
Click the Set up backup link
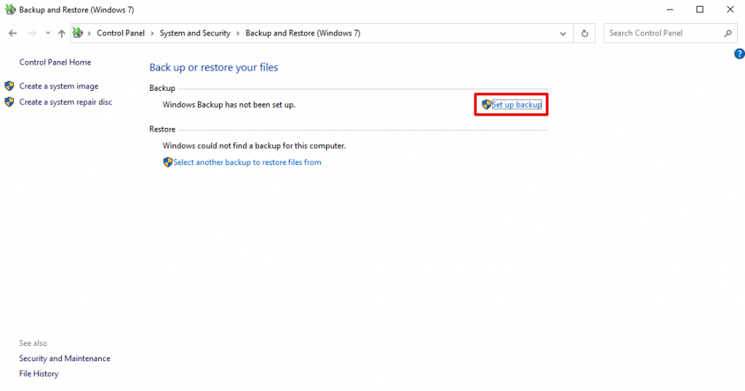[517, 105]
